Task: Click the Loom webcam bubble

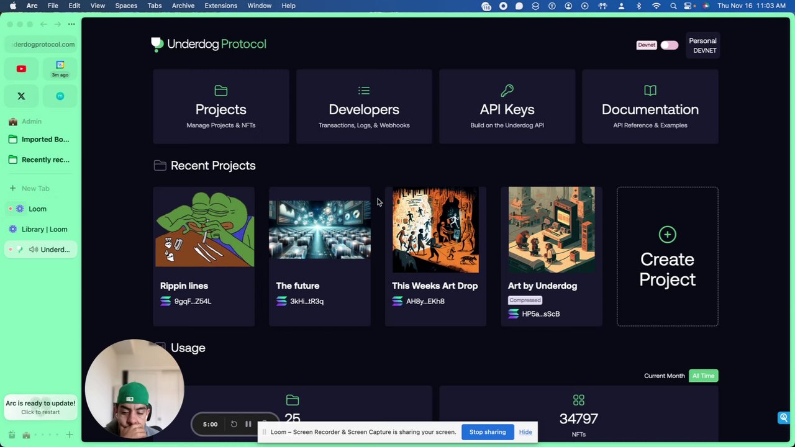Action: point(134,389)
